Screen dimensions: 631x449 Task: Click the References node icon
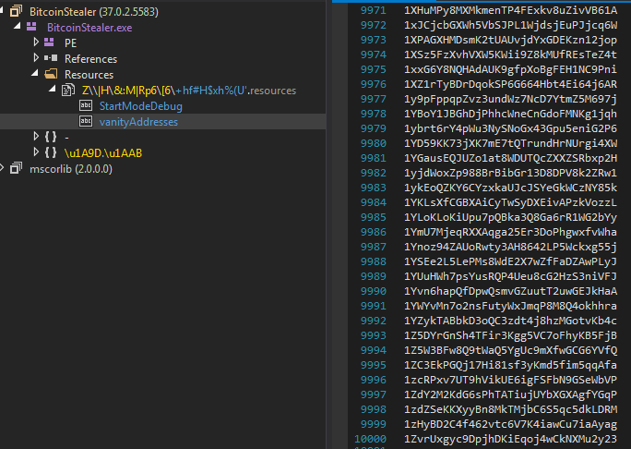point(51,58)
